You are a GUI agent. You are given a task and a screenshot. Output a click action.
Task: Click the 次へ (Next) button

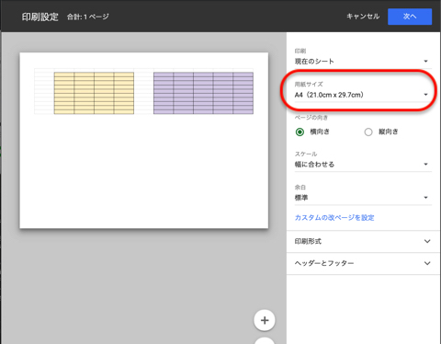coord(410,17)
